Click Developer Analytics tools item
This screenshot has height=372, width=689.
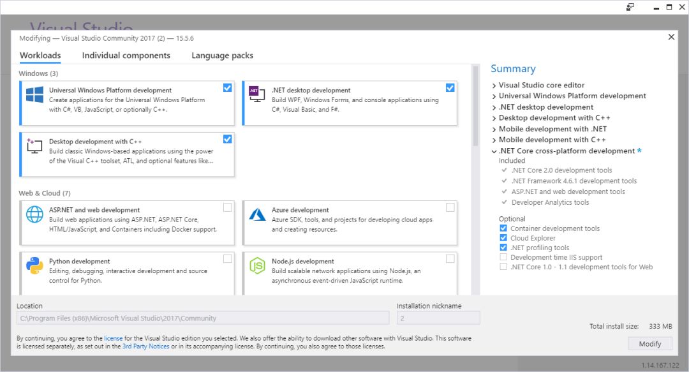[x=550, y=202]
